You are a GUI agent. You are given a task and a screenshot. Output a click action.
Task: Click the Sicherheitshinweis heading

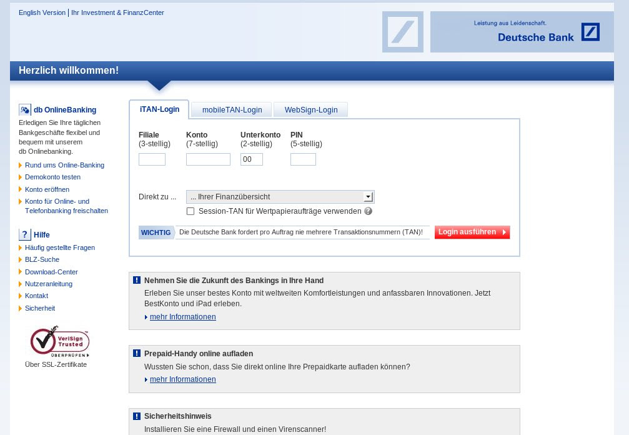tap(178, 416)
